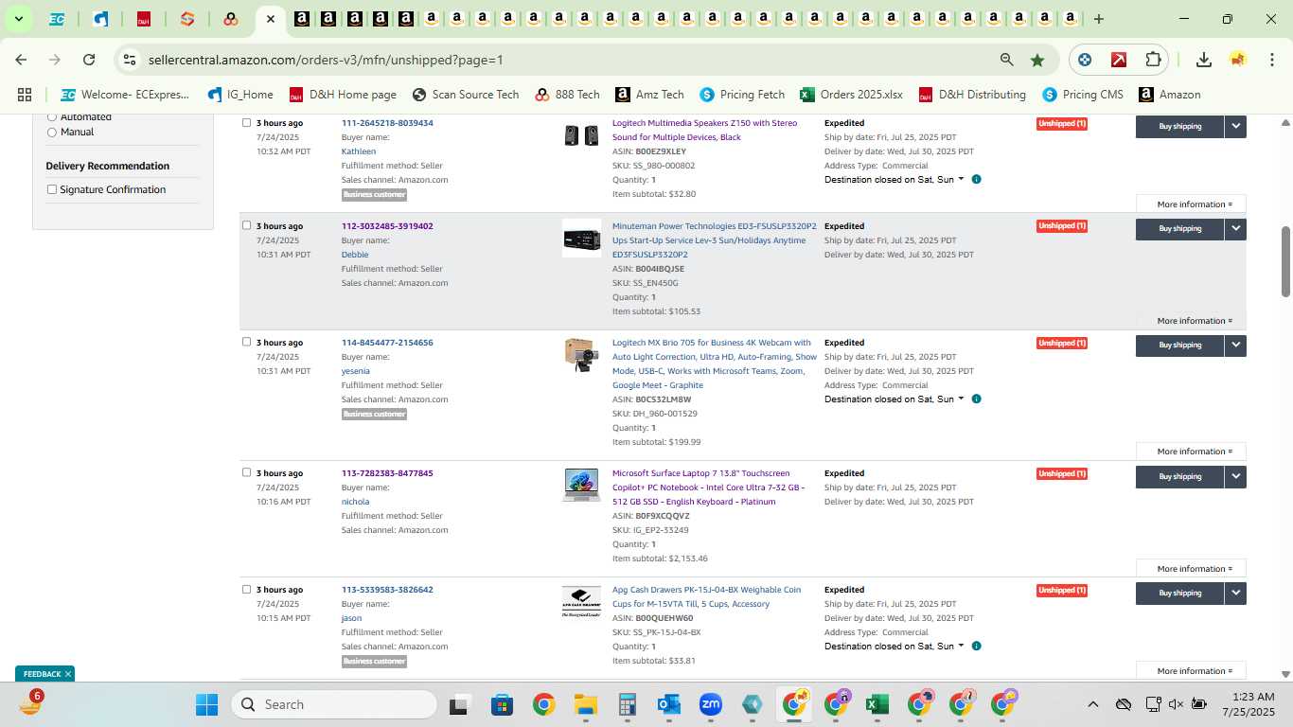Check order 111-2645218-8039434 checkbox
1293x727 pixels.
pyautogui.click(x=247, y=122)
